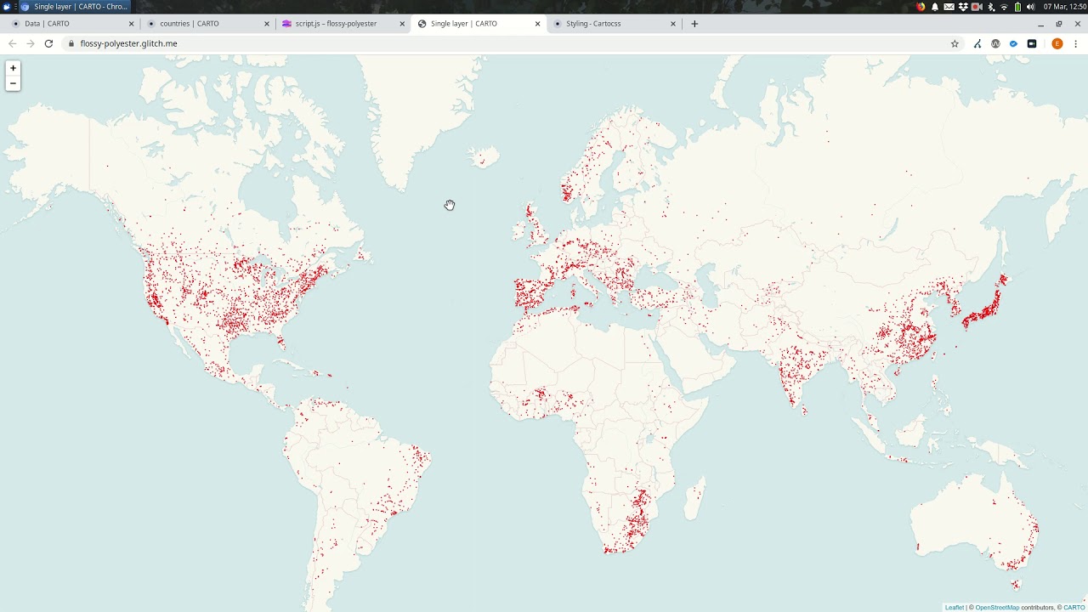Open the desktop applications menu icon
Viewport: 1088px width, 612px height.
click(x=6, y=7)
